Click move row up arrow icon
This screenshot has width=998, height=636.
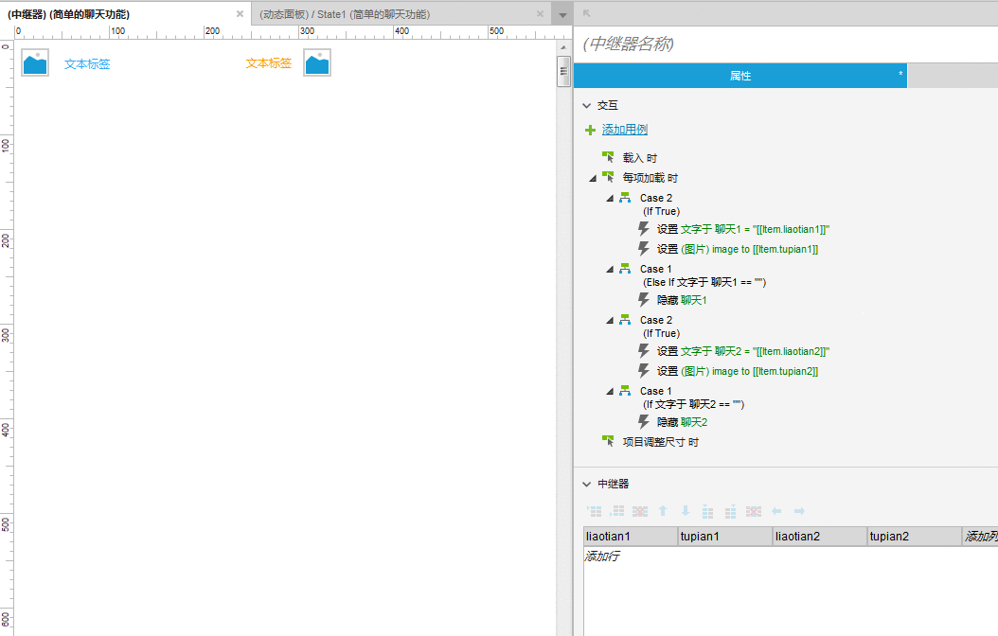coord(663,511)
